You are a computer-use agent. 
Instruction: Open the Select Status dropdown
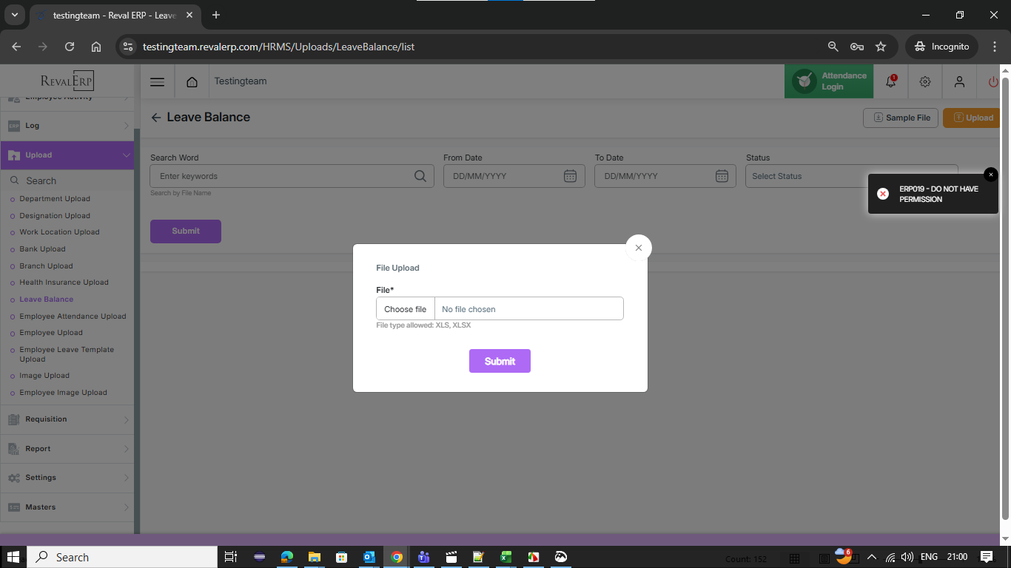(851, 176)
